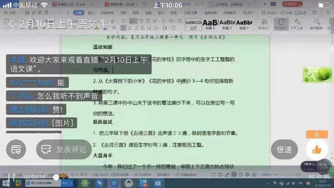Open the Find and Replace tool (查找替换)

(318, 24)
